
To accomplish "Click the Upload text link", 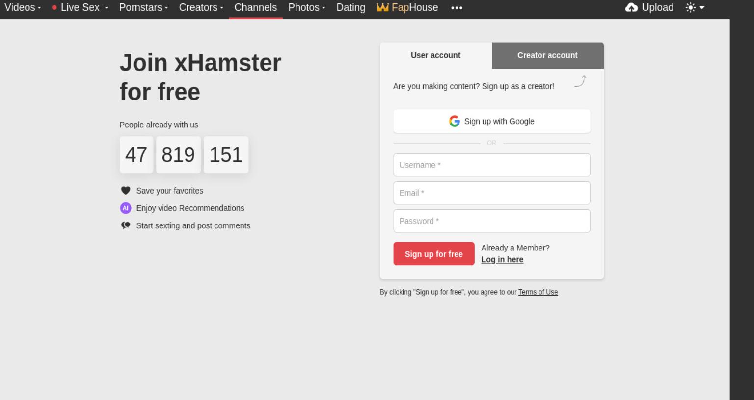I will (x=657, y=8).
